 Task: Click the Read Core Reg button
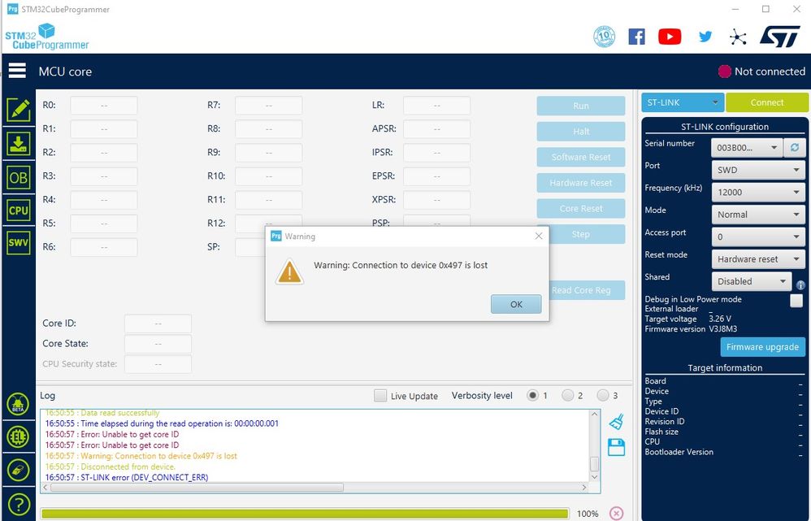pyautogui.click(x=587, y=290)
